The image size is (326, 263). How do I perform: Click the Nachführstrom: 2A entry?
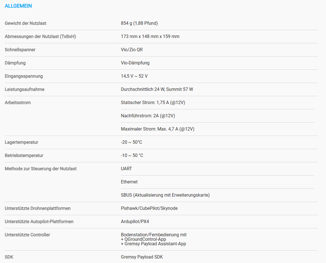pos(148,116)
